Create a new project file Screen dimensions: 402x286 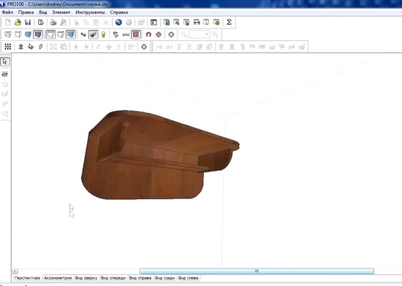pyautogui.click(x=8, y=23)
